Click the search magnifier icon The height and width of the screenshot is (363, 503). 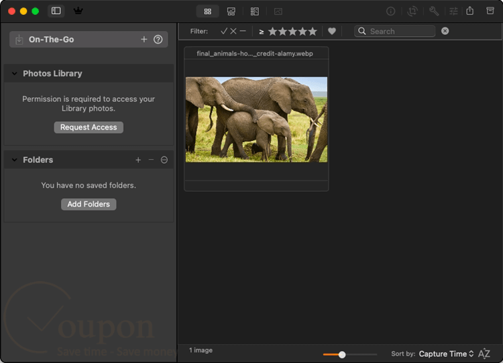coord(362,31)
